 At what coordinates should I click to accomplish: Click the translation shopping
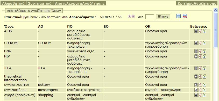(x=46, y=95)
